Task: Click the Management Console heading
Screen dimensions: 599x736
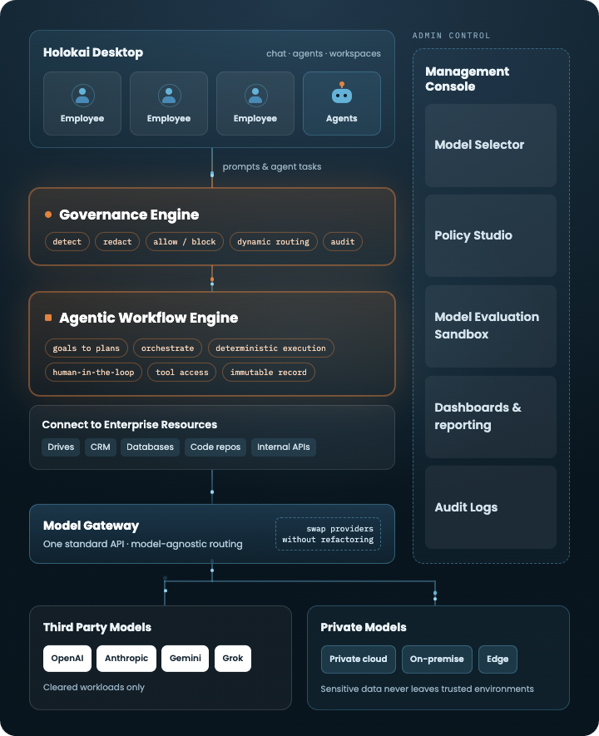Action: pyautogui.click(x=467, y=79)
